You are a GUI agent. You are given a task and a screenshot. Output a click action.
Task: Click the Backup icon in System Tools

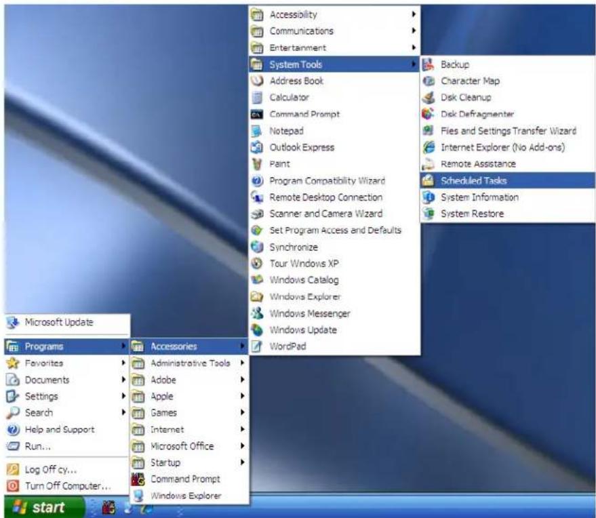click(x=429, y=64)
